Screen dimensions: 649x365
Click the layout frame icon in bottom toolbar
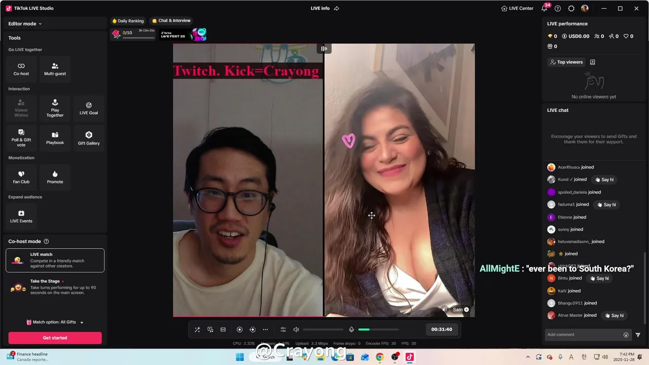pos(223,330)
